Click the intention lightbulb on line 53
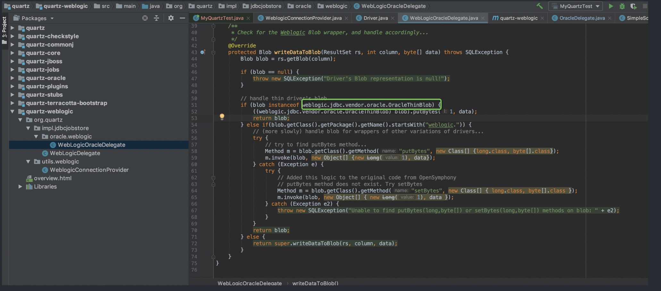This screenshot has width=661, height=291. coord(222,117)
